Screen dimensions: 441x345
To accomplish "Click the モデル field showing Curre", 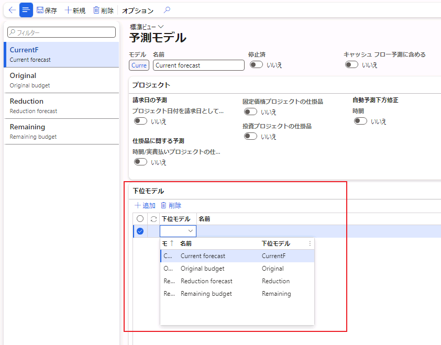I will click(139, 65).
